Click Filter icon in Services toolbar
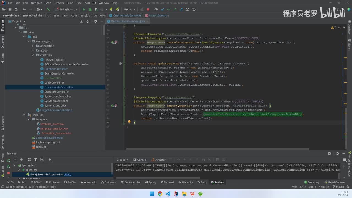This screenshot has height=198, width=352. pos(36,160)
